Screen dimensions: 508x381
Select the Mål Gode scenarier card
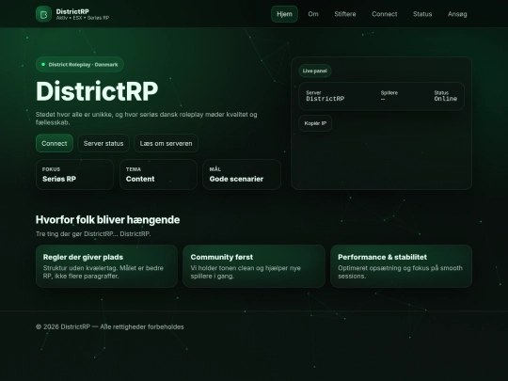click(242, 175)
